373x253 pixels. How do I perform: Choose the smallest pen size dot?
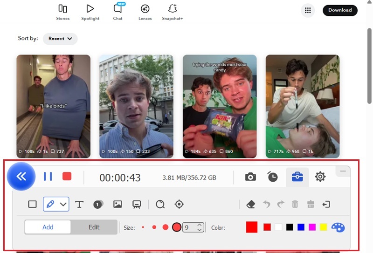[143, 227]
